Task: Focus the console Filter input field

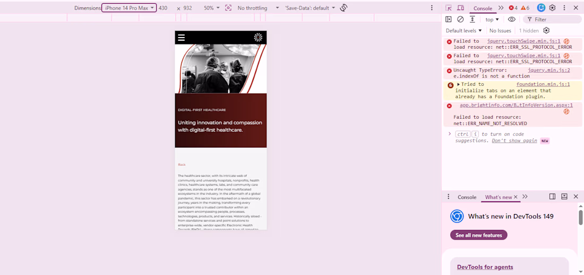Action: tap(551, 19)
